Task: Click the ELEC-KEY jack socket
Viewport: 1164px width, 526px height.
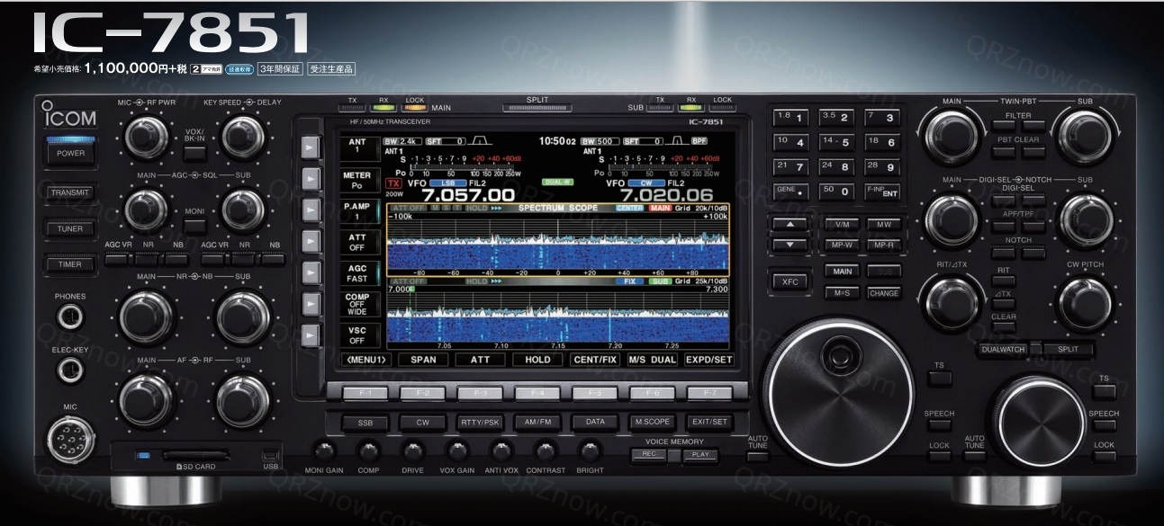Action: (x=69, y=369)
